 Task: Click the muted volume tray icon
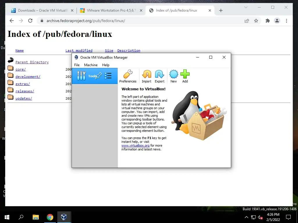(260, 217)
